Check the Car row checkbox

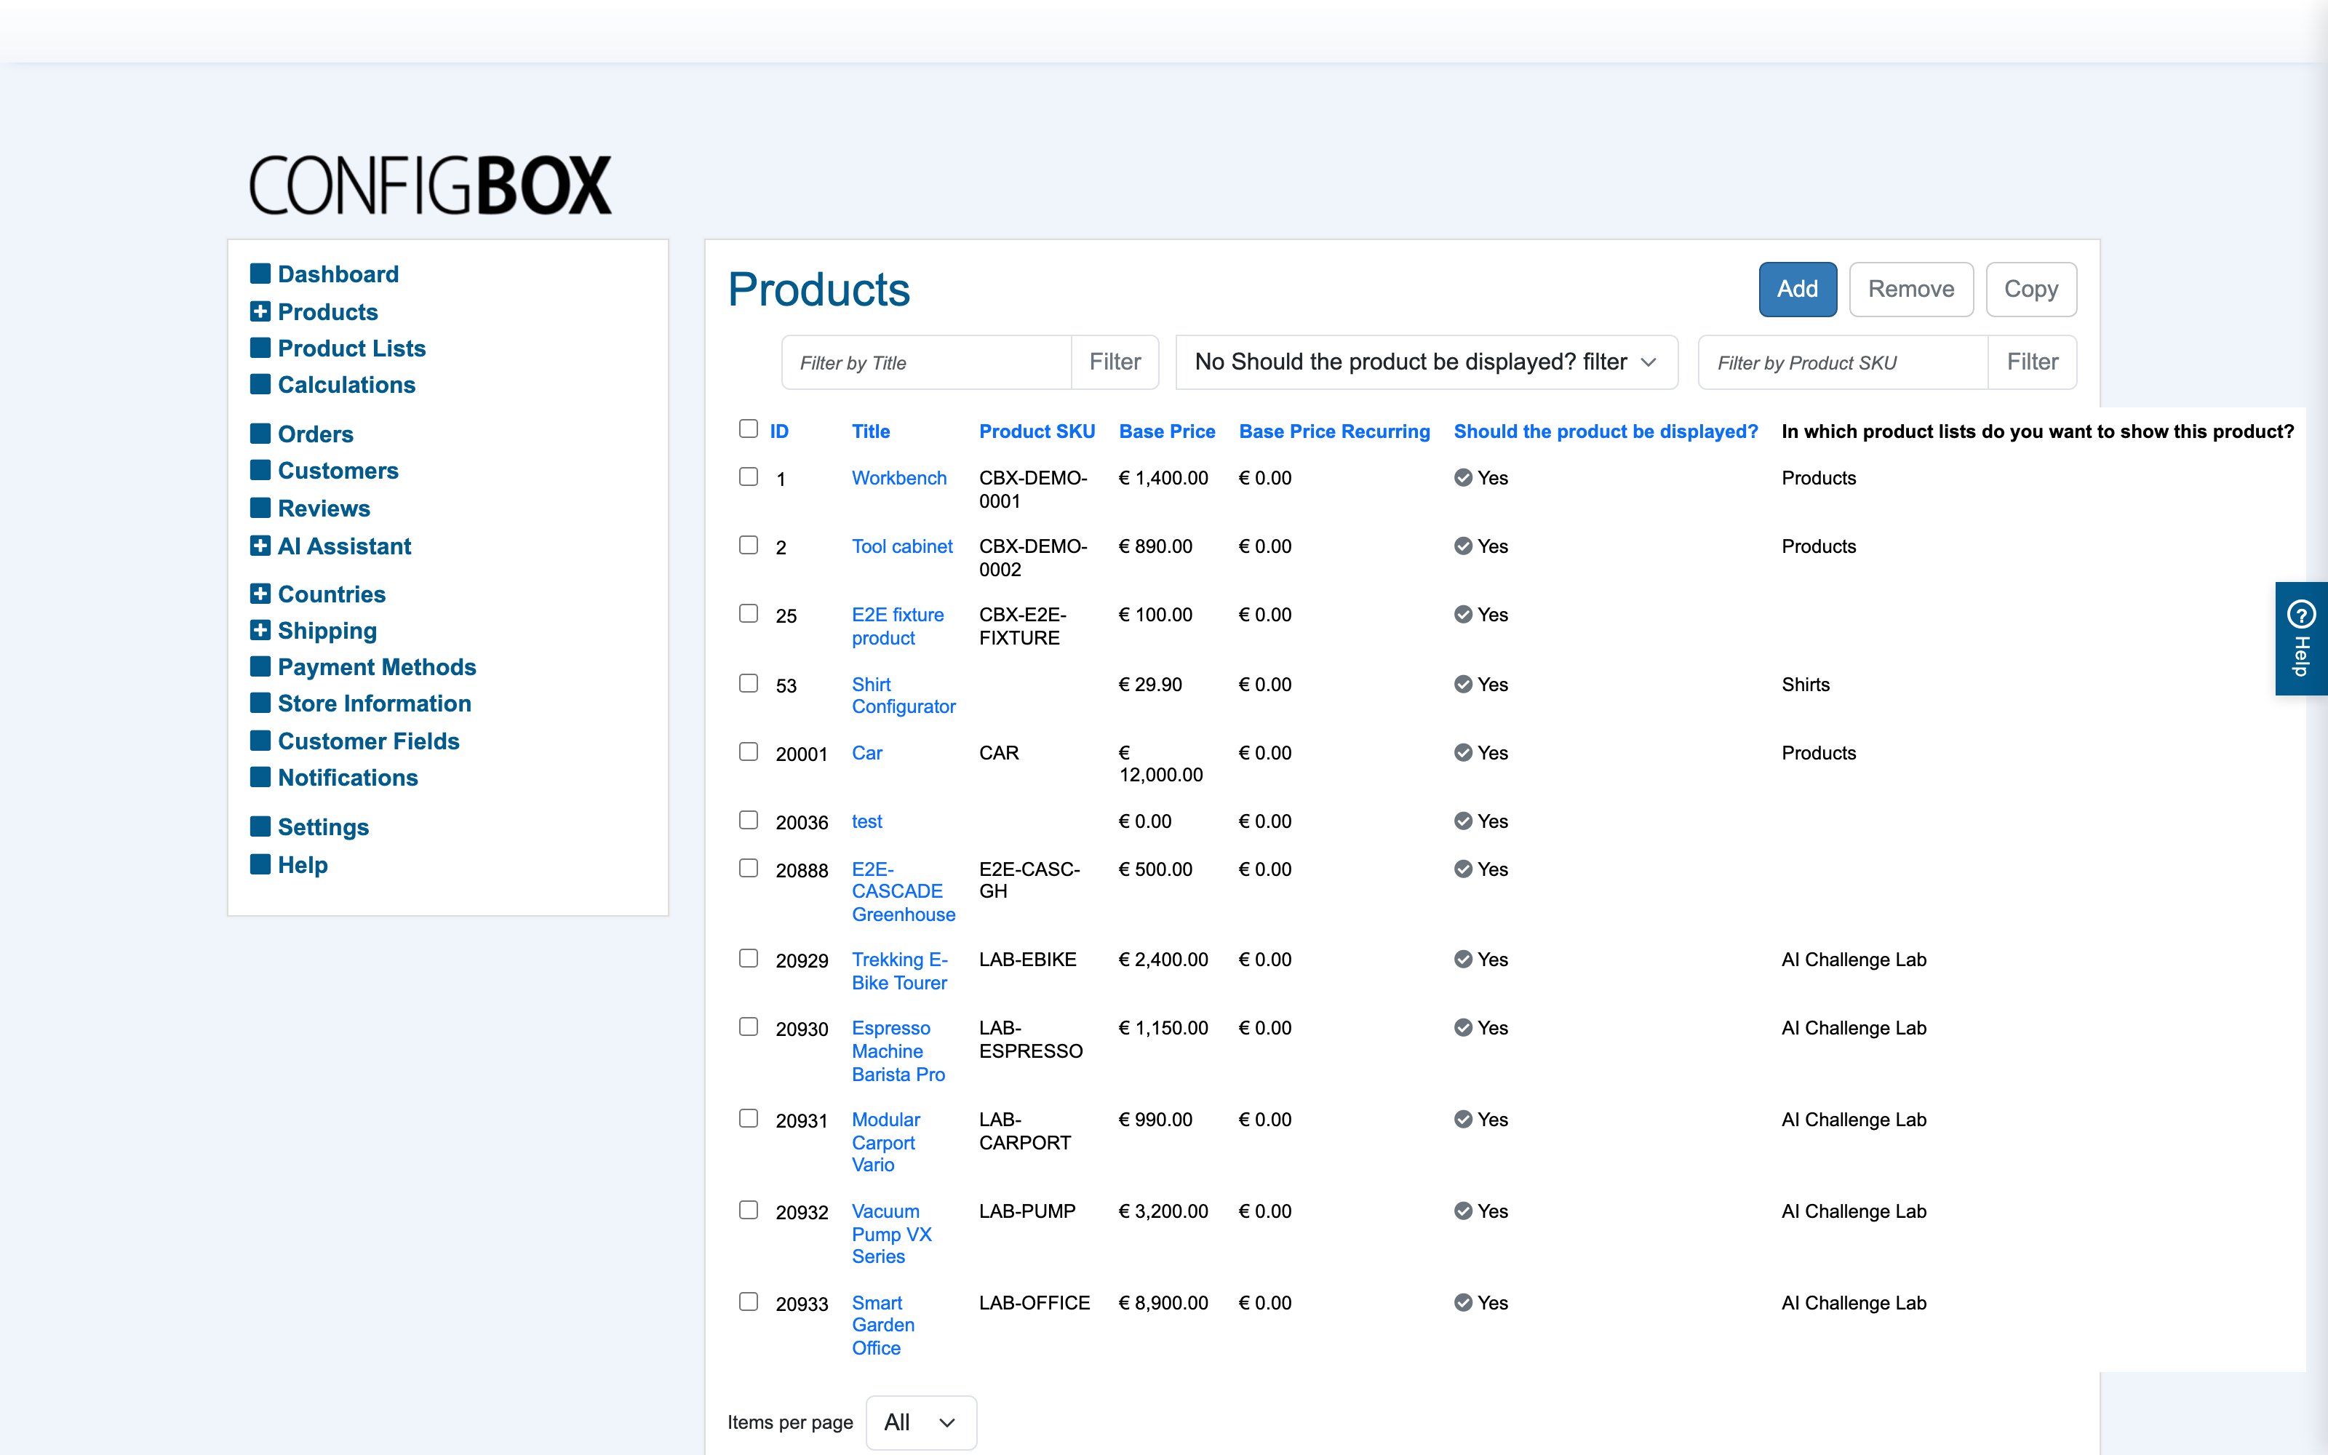point(749,752)
